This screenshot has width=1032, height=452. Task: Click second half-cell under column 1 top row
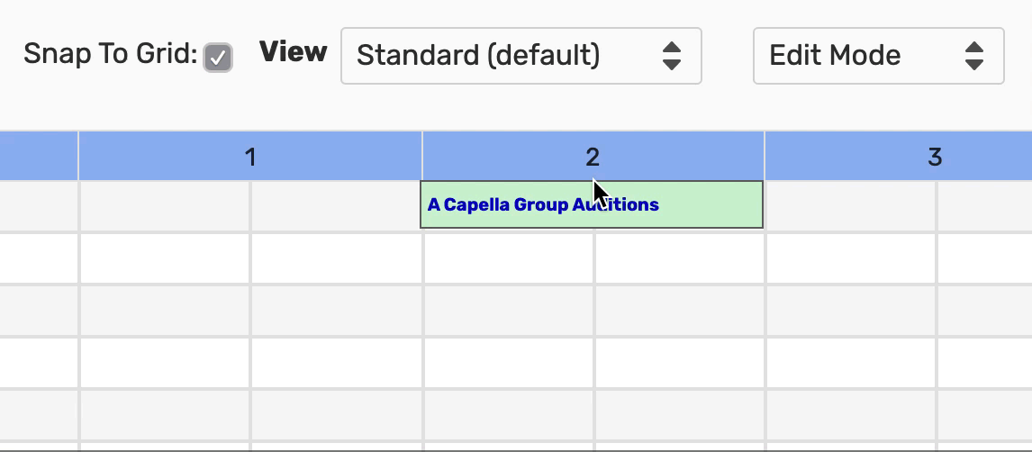coord(336,205)
